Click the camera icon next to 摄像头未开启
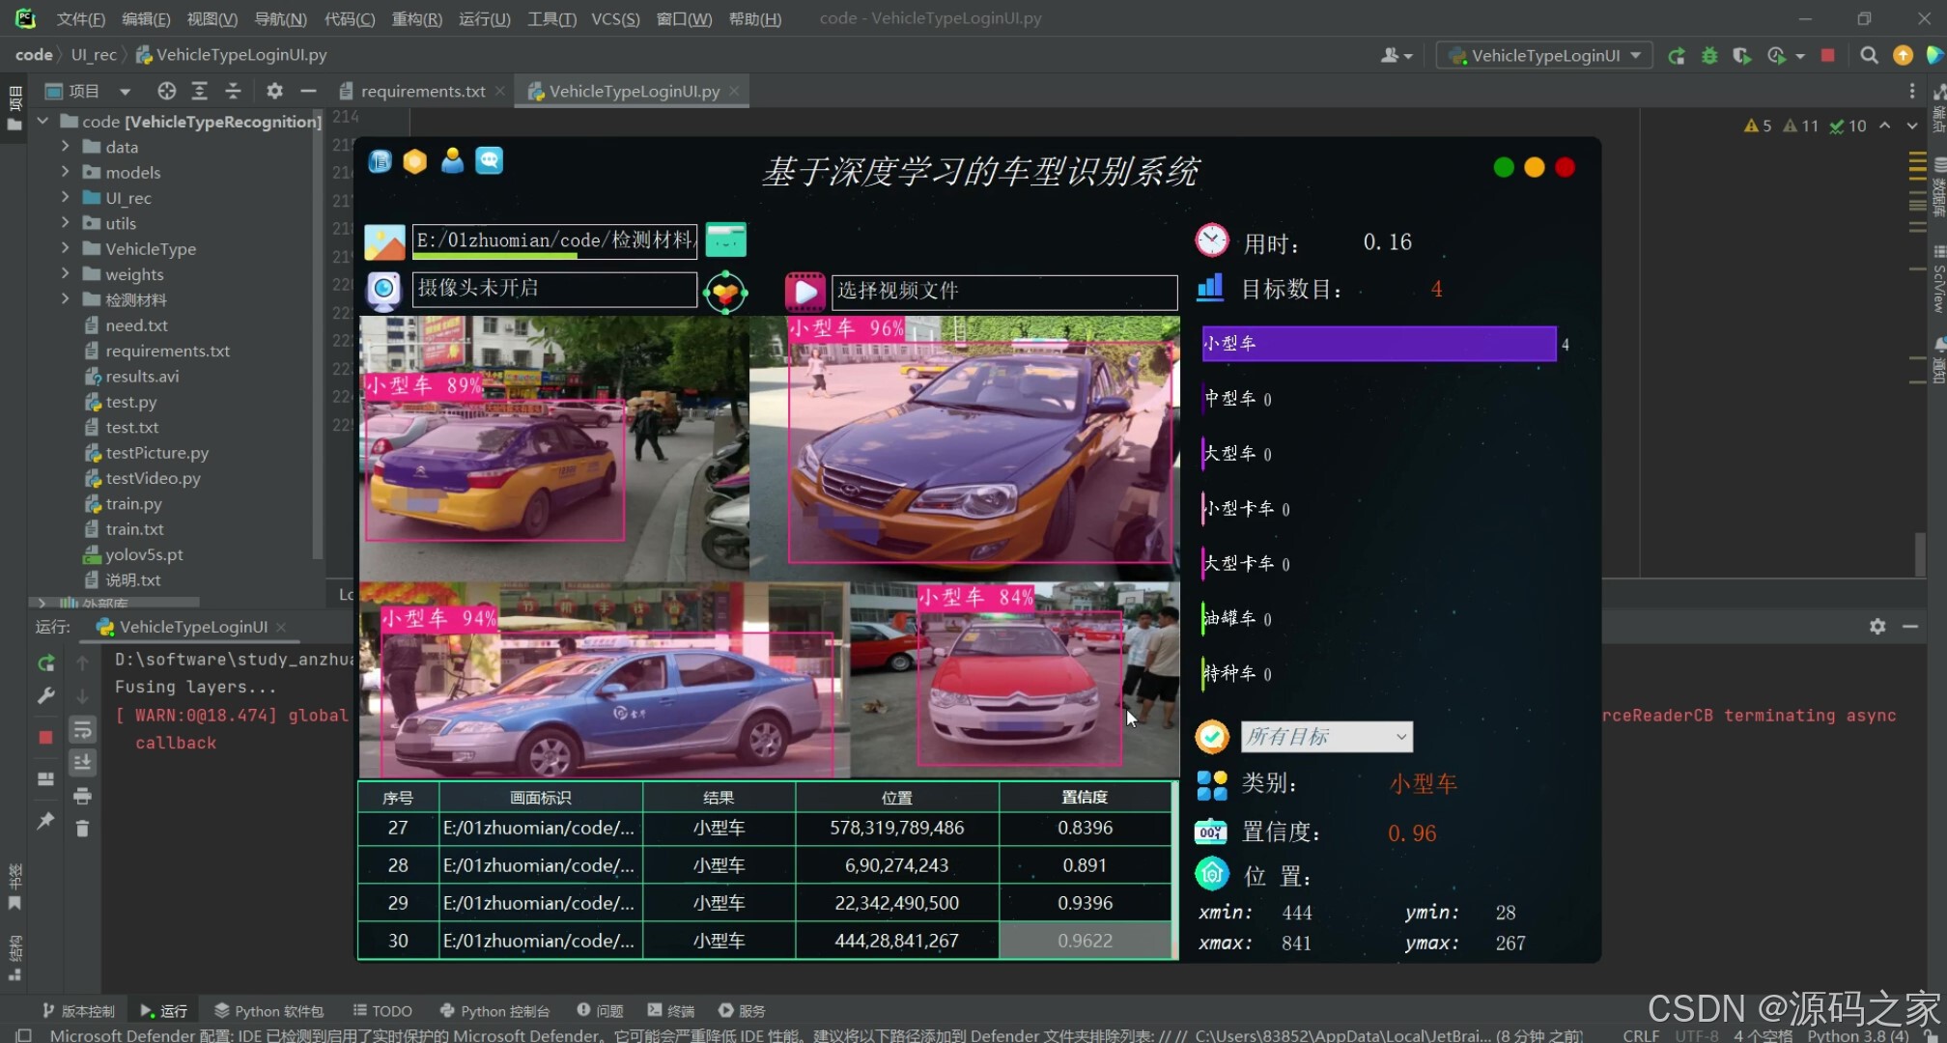1947x1043 pixels. [x=383, y=290]
